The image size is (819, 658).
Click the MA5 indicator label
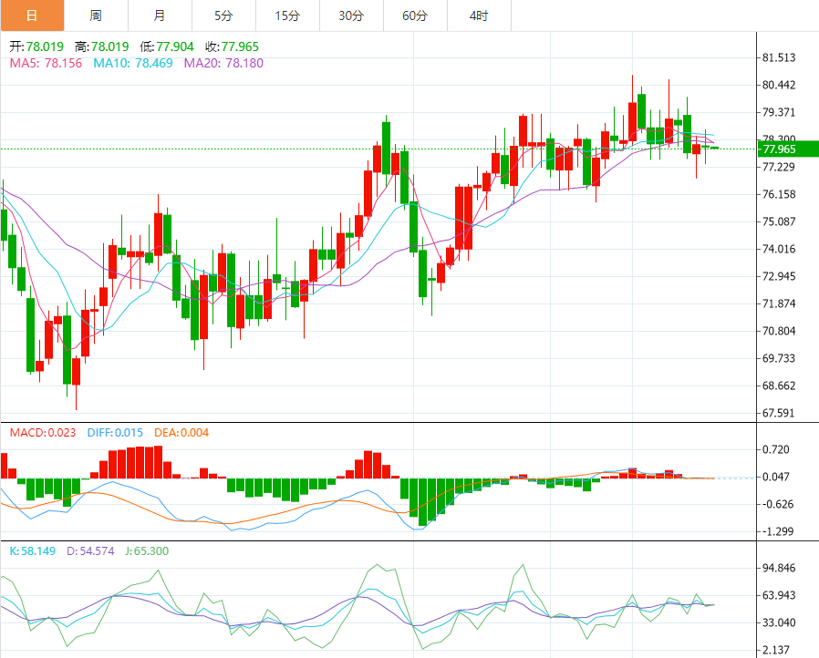click(46, 63)
